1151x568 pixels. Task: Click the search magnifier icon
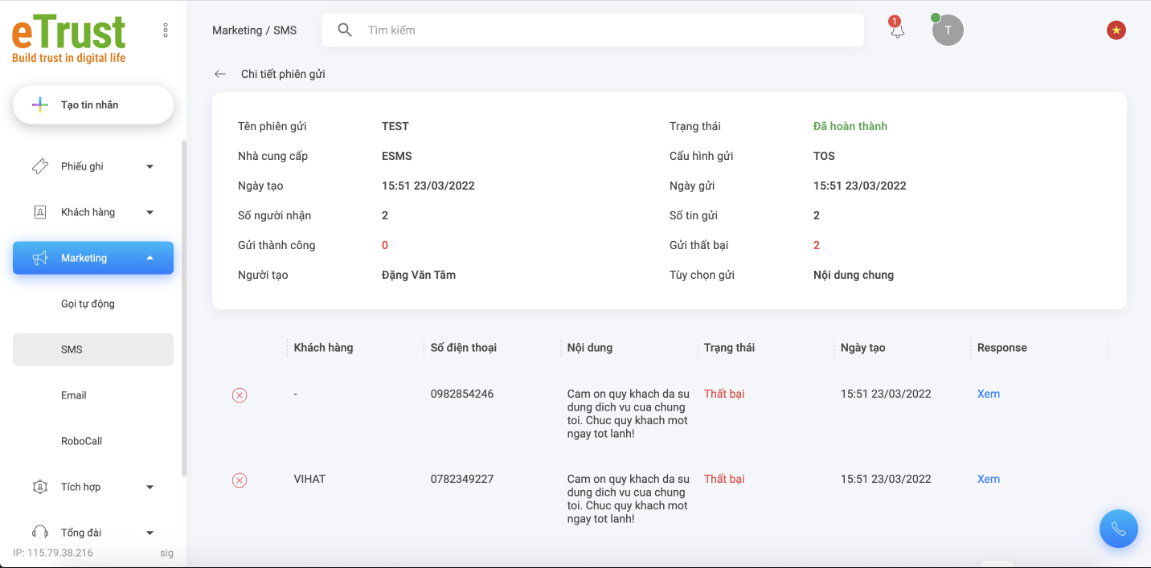coord(345,31)
